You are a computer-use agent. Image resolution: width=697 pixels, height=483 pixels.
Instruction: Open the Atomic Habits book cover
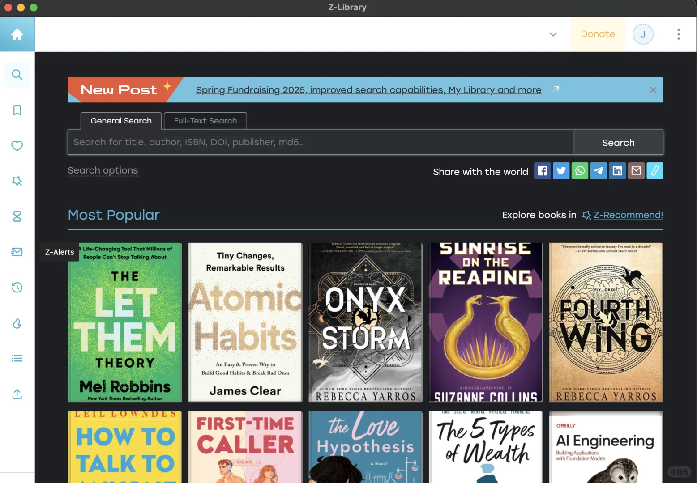coord(245,322)
